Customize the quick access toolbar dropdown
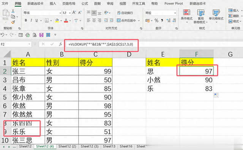The width and height of the screenshot is (243, 150). click(55, 35)
